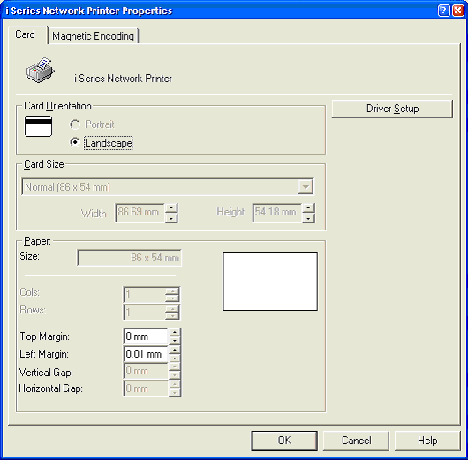The height and width of the screenshot is (460, 468).
Task: Open the Card Size dropdown list
Action: pos(306,187)
